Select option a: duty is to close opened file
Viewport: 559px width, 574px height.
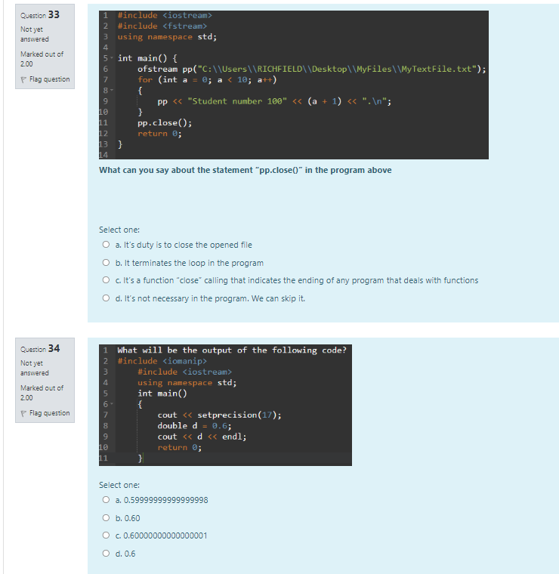pyautogui.click(x=106, y=244)
